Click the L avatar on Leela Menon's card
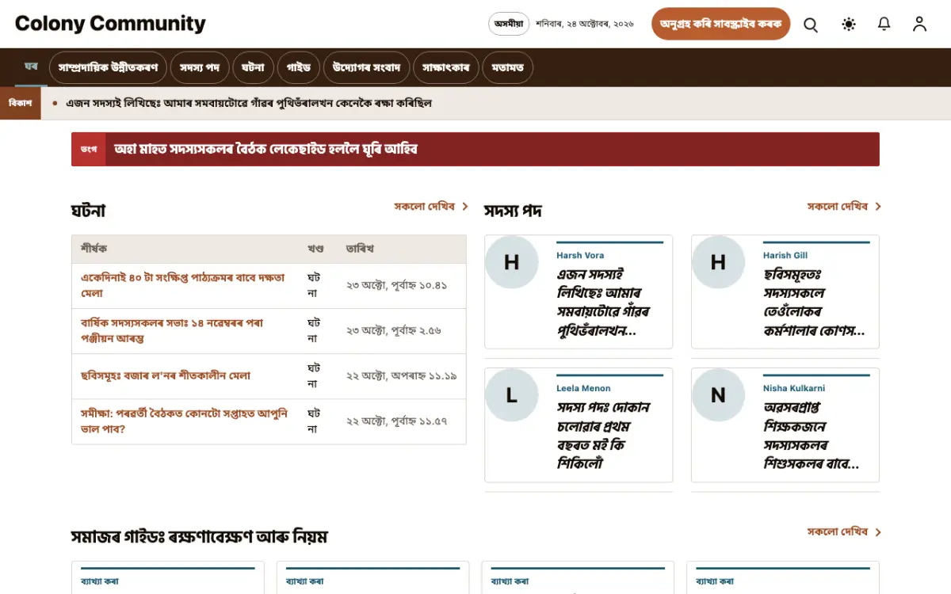The image size is (951, 594). pos(511,395)
